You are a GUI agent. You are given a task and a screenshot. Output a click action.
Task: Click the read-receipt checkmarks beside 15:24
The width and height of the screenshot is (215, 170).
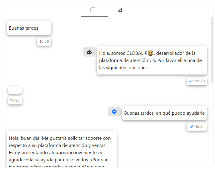point(191,127)
